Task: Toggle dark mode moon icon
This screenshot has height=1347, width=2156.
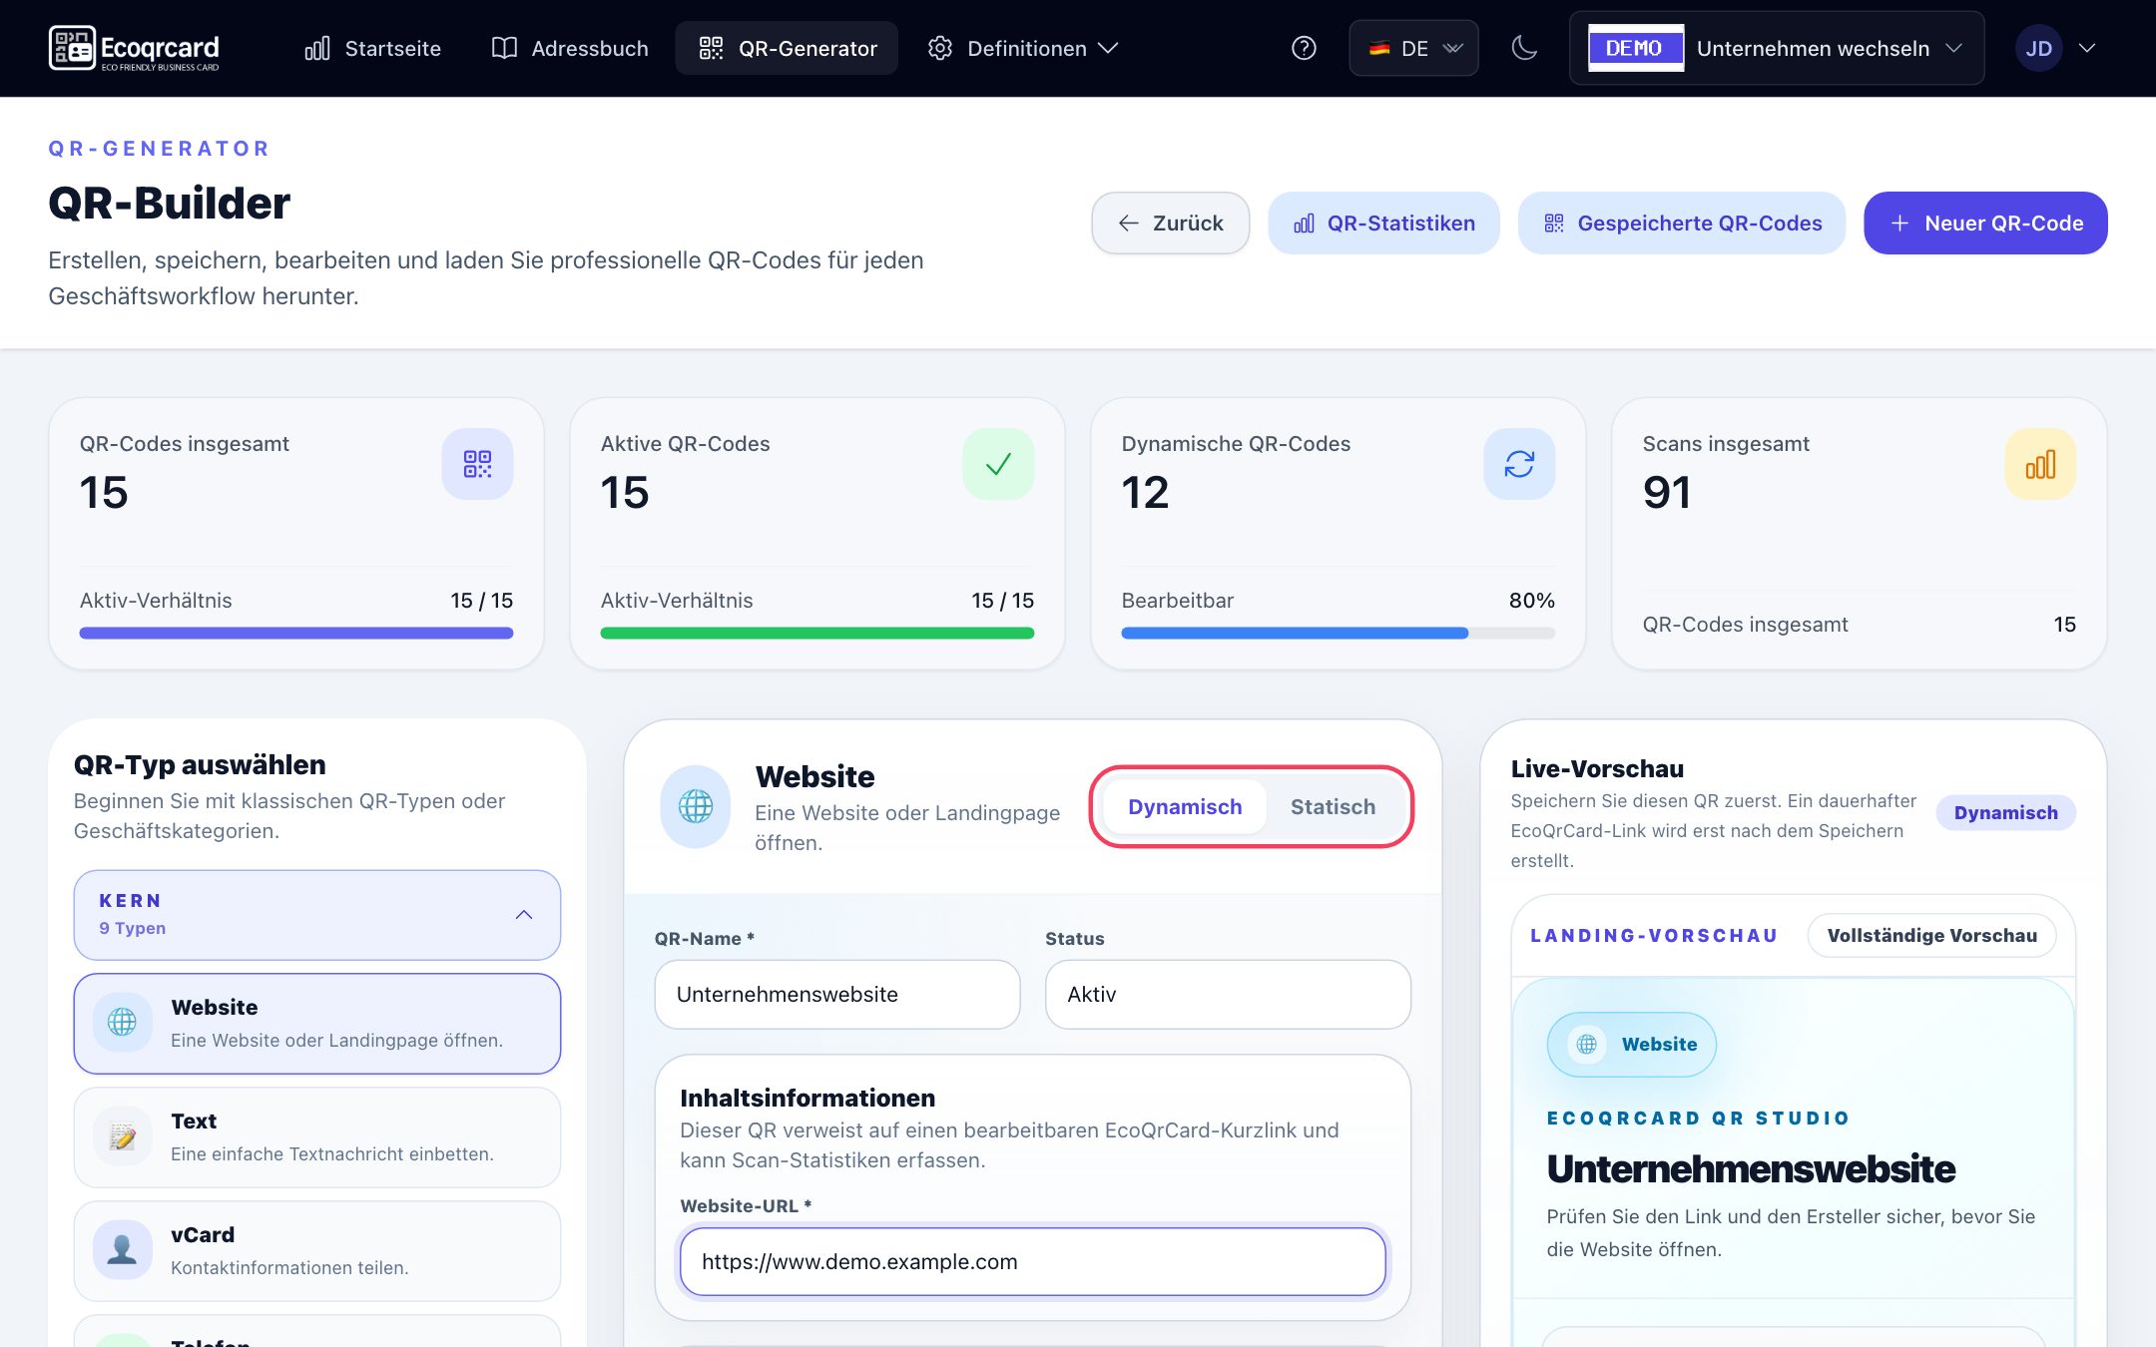Action: (1524, 48)
